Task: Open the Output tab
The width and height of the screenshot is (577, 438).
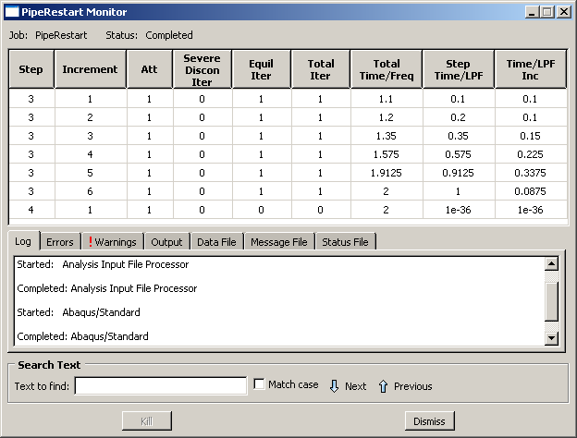Action: pos(166,242)
